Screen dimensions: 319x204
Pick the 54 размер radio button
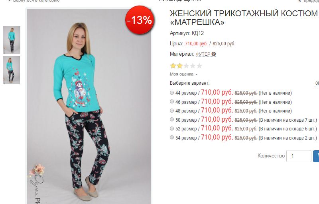[172, 137]
